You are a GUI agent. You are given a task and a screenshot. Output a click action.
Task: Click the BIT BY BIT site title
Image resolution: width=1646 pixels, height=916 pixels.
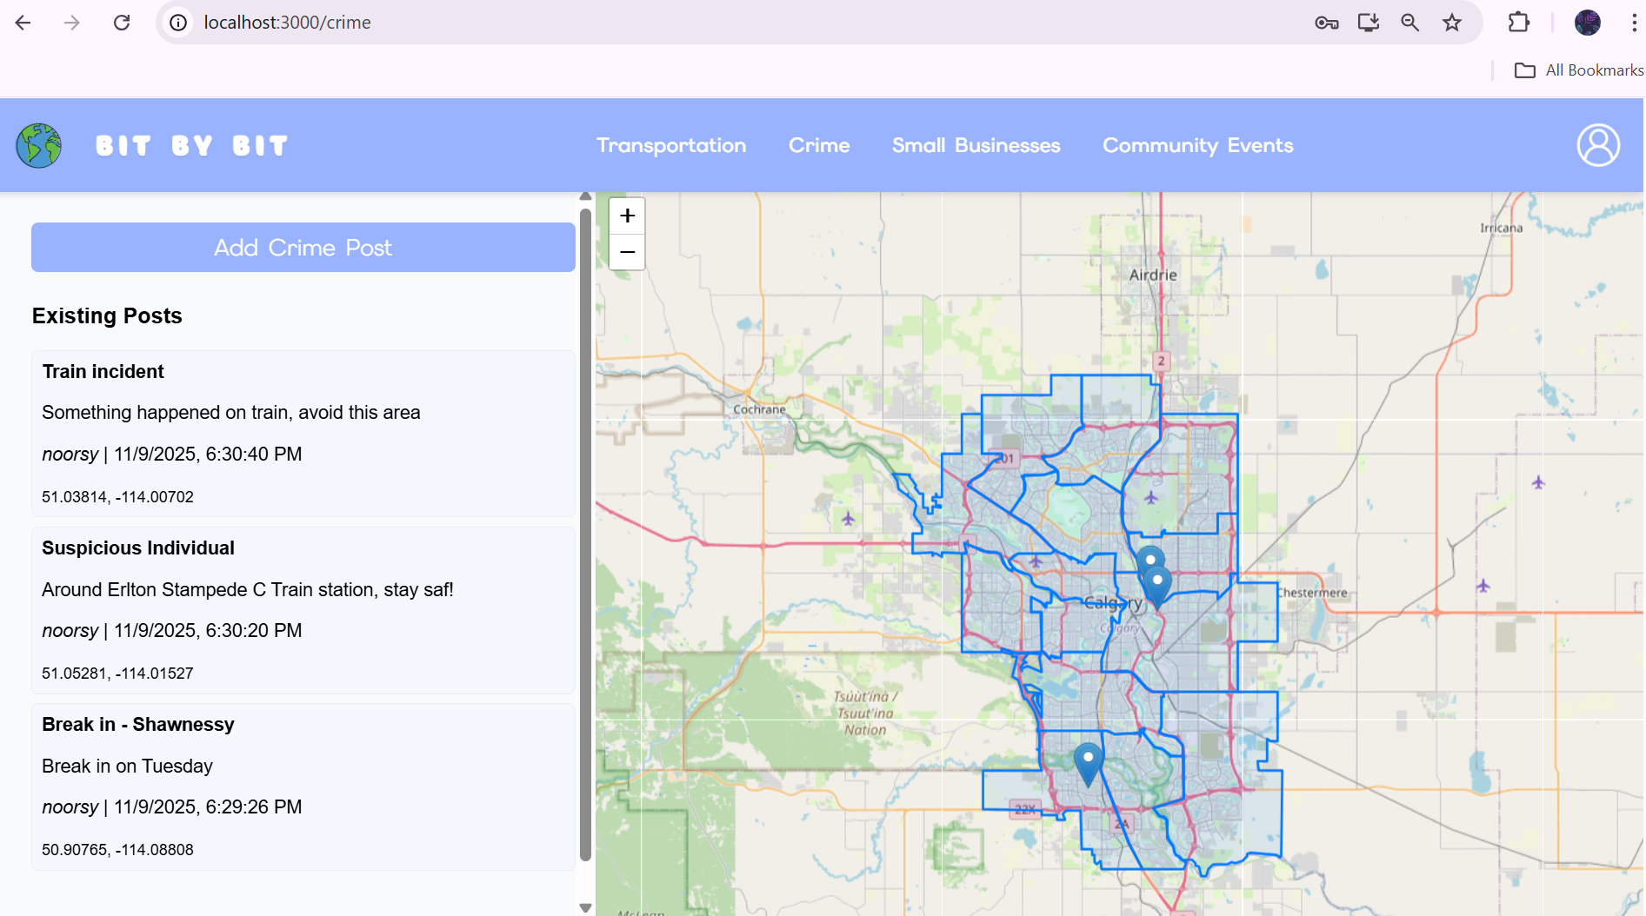pyautogui.click(x=191, y=146)
